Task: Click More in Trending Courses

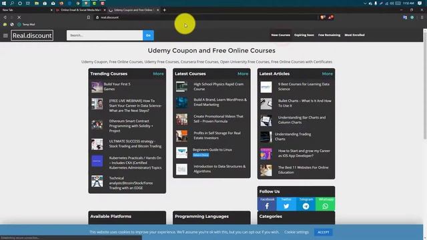Action: 158,74
